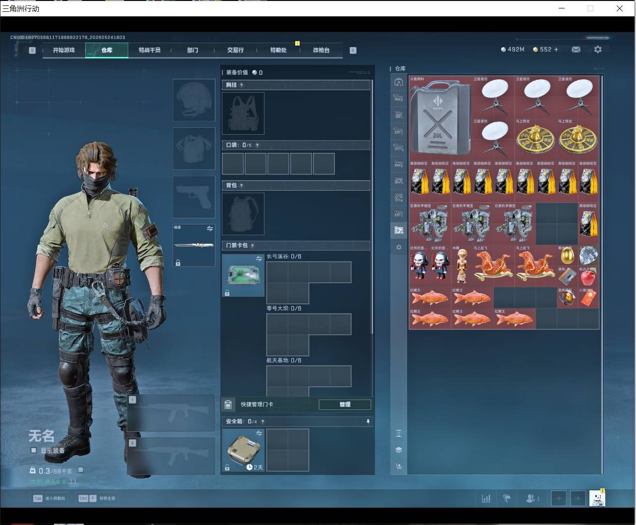Open the bar chart statistics icon
Screen dimensions: 636x525
pyautogui.click(x=486, y=498)
